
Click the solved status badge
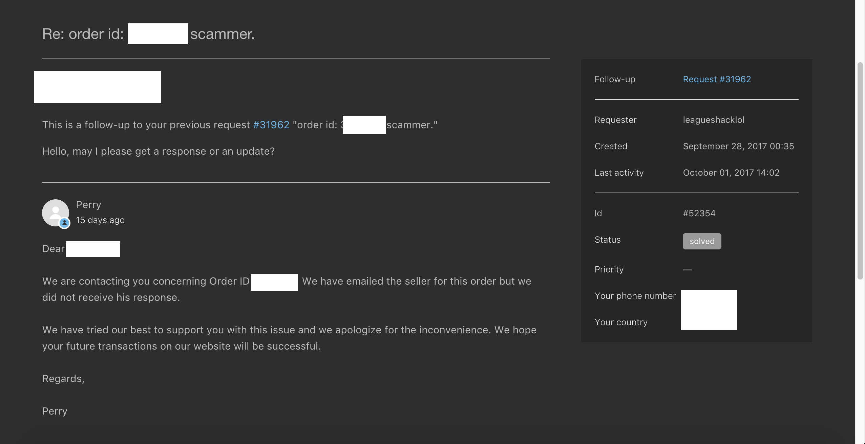(702, 241)
